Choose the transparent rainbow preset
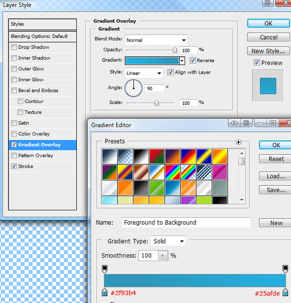The width and height of the screenshot is (291, 303). (188, 172)
